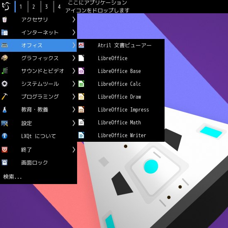Switch to workspace 4 in the pager
The image size is (228, 228).
[59, 7]
